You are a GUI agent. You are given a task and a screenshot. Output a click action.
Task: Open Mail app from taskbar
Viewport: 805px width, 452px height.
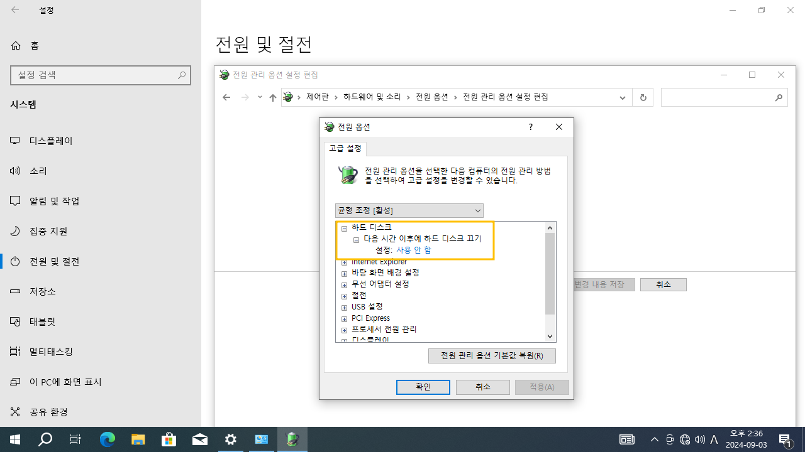pos(200,439)
